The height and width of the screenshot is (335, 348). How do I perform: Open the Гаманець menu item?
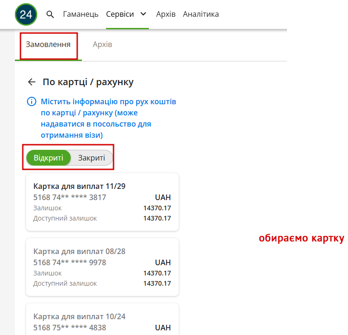[80, 14]
